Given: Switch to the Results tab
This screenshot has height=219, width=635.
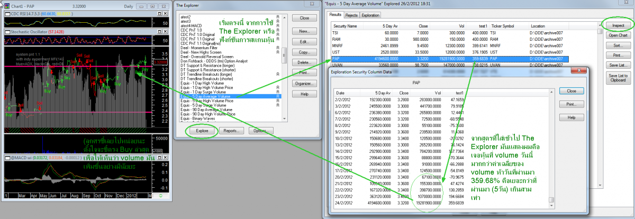Looking at the screenshot, I should tap(335, 15).
